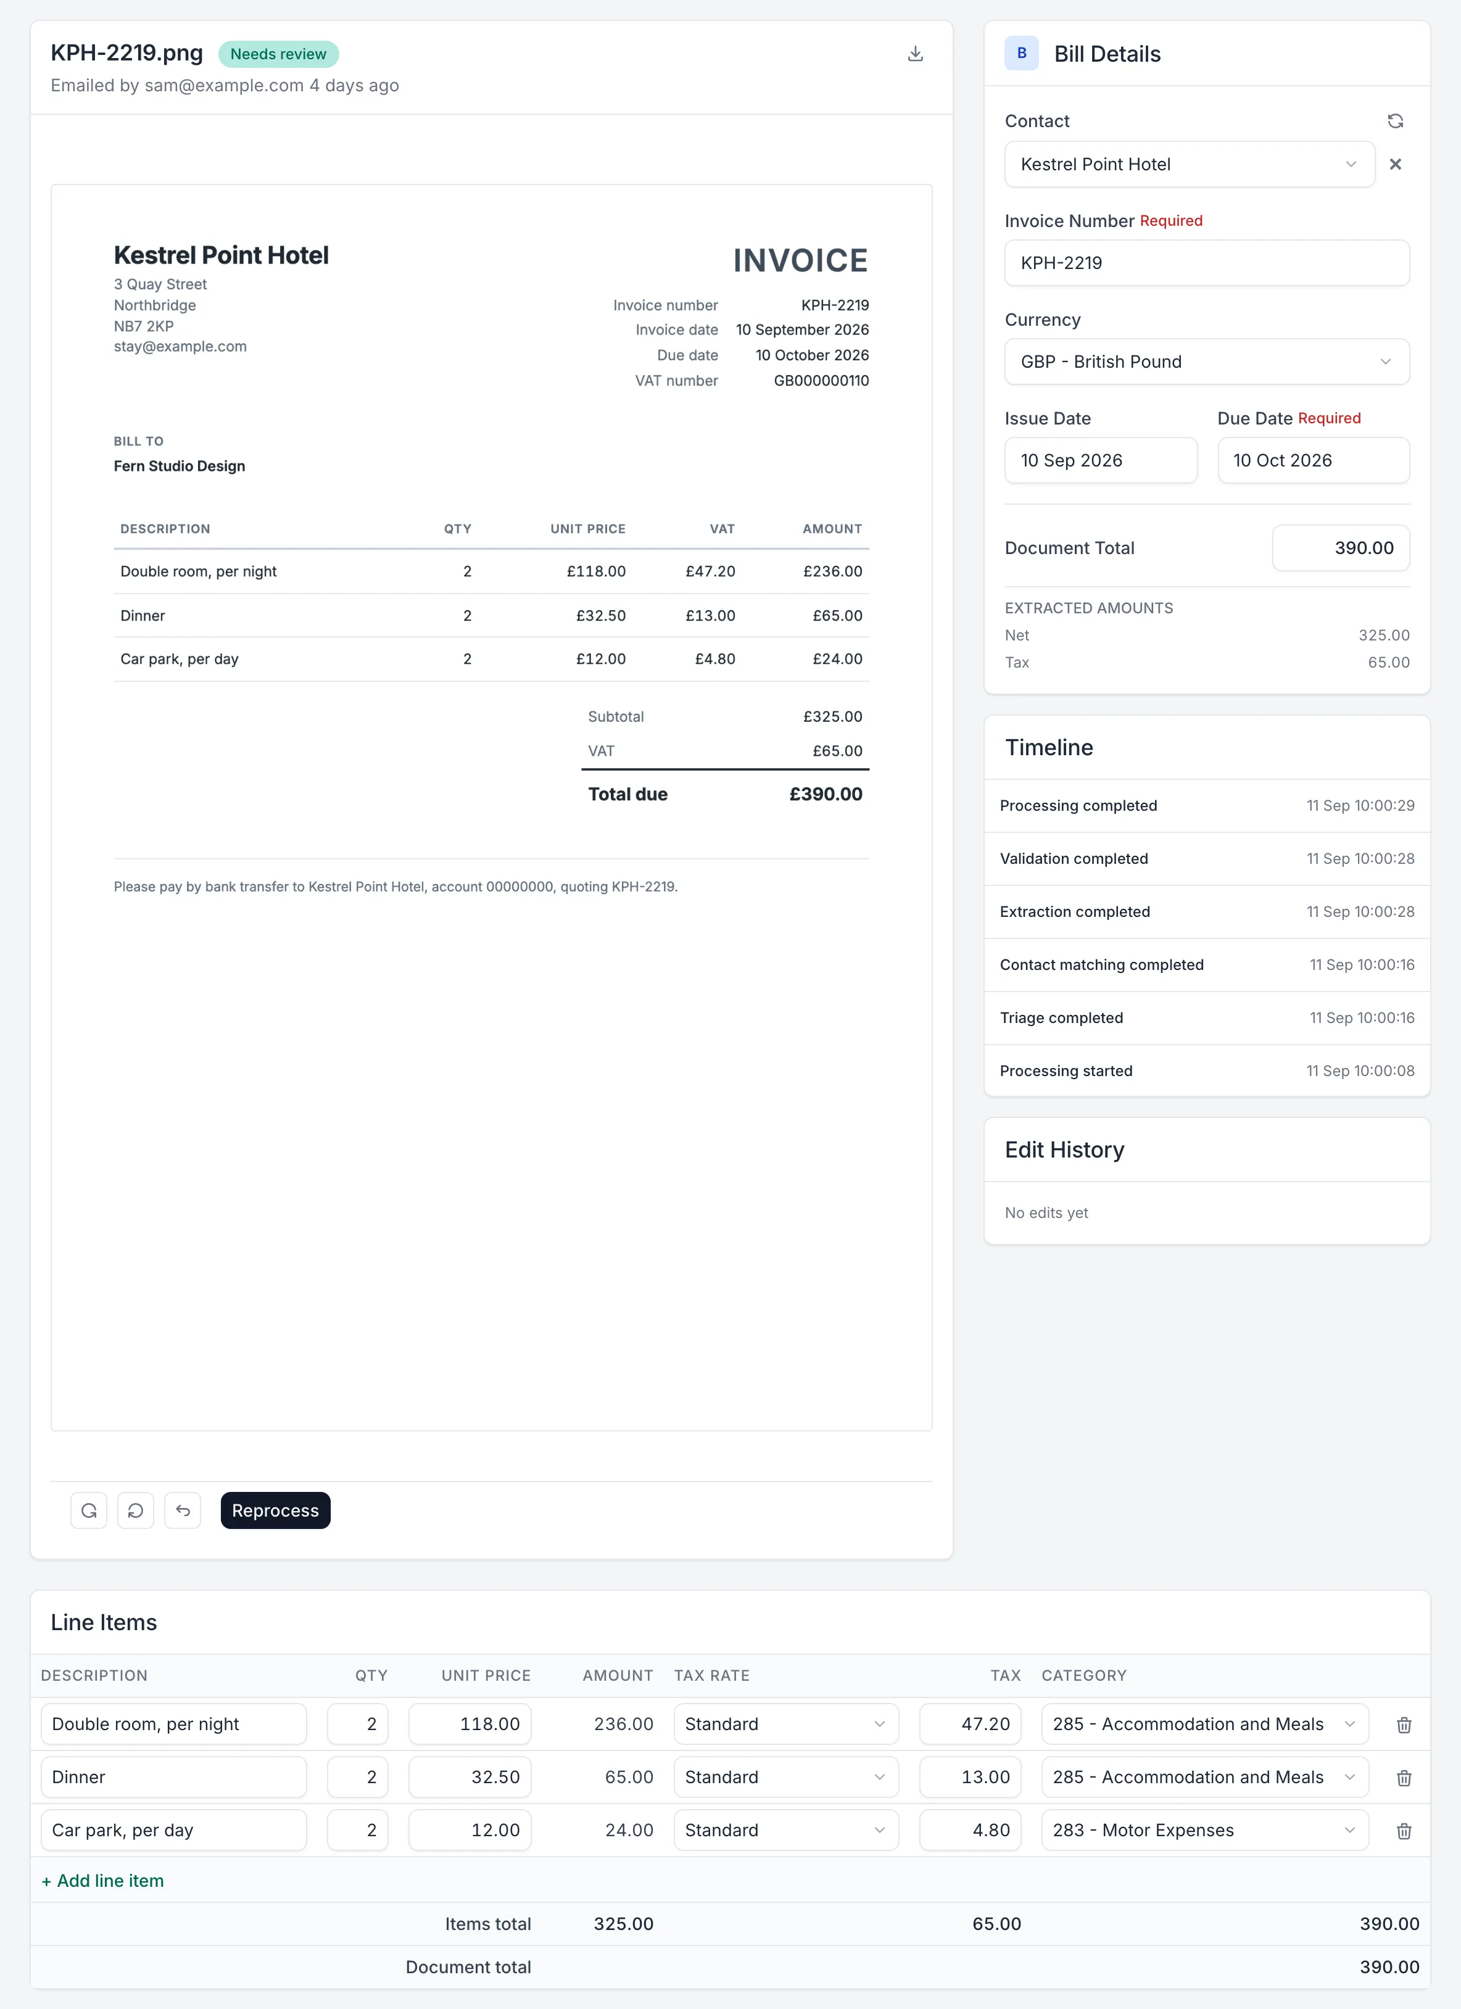Edit the Dinner description field
This screenshot has width=1461, height=2009.
point(173,1777)
